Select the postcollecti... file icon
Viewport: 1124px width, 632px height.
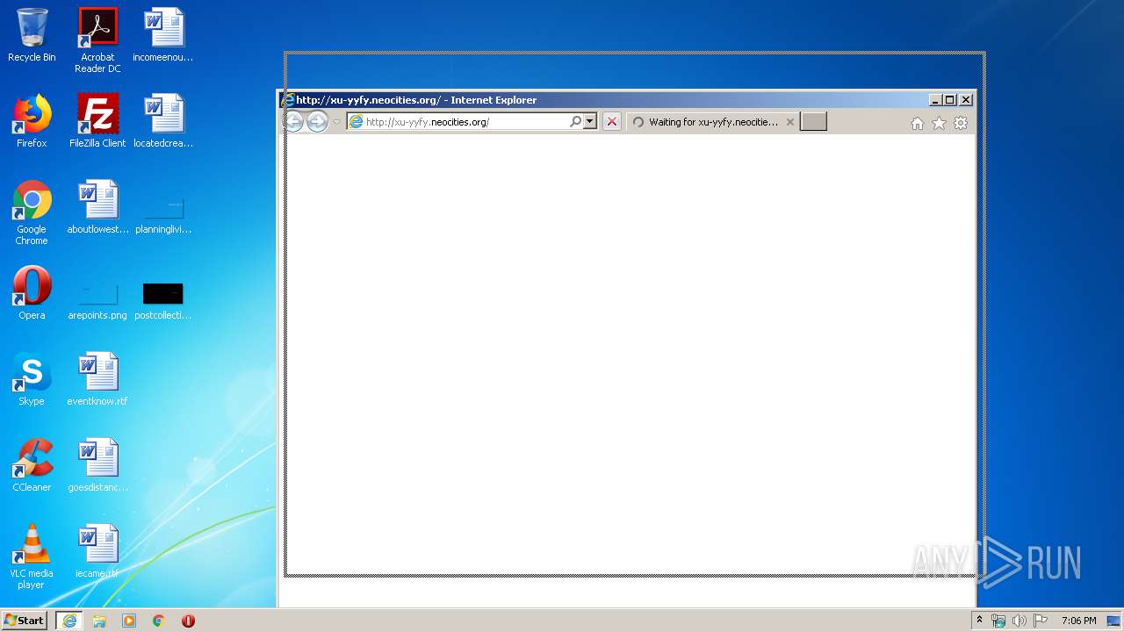click(x=163, y=302)
